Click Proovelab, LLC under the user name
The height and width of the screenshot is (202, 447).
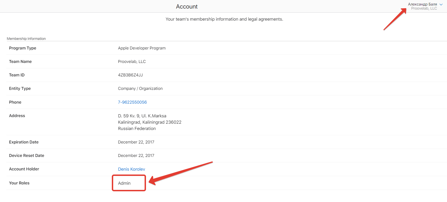coord(424,9)
